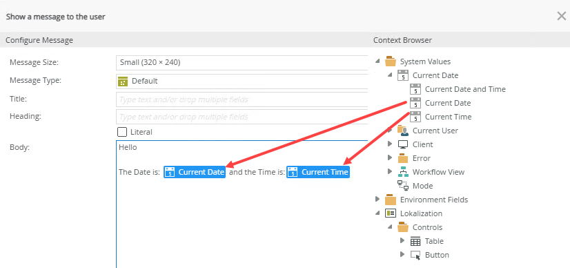The height and width of the screenshot is (268, 570).
Task: Click the Current Time calendar icon in tree
Action: [x=415, y=117]
